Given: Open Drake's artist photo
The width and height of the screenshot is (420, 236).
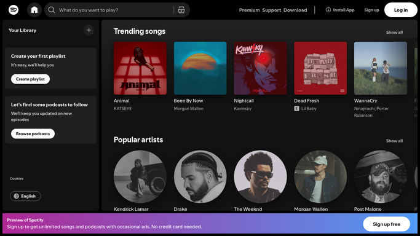Looking at the screenshot, I should tap(200, 176).
